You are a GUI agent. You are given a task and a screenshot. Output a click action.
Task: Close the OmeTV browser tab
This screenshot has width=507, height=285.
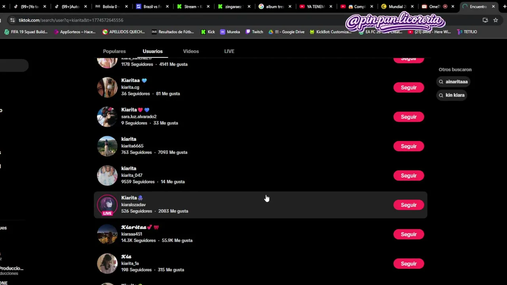tap(453, 6)
